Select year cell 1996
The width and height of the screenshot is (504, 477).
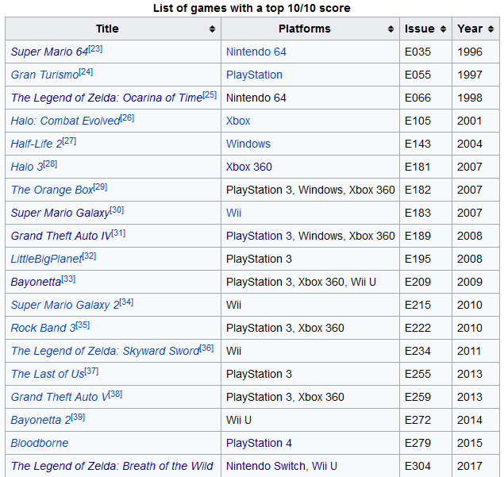click(x=476, y=52)
